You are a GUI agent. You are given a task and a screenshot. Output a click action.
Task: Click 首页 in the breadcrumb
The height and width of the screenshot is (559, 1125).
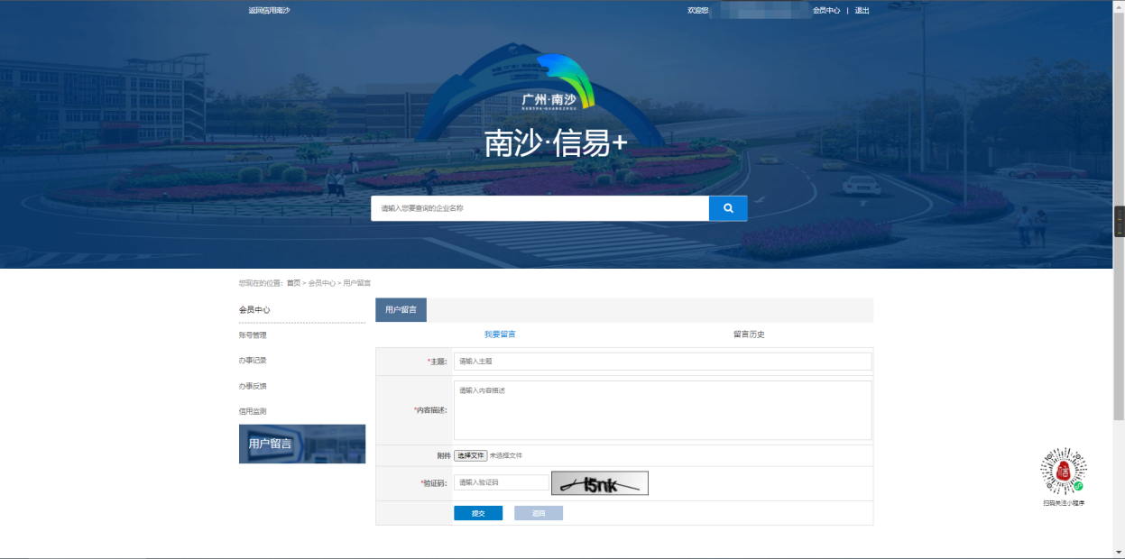(294, 283)
